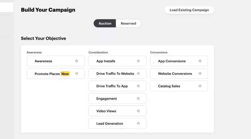Viewport: 251px width, 139px height.
Task: Click Load Existing Campaign button
Action: coord(189,10)
